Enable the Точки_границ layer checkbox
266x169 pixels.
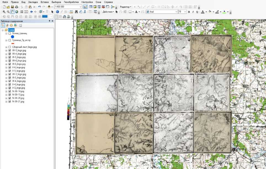(10, 33)
